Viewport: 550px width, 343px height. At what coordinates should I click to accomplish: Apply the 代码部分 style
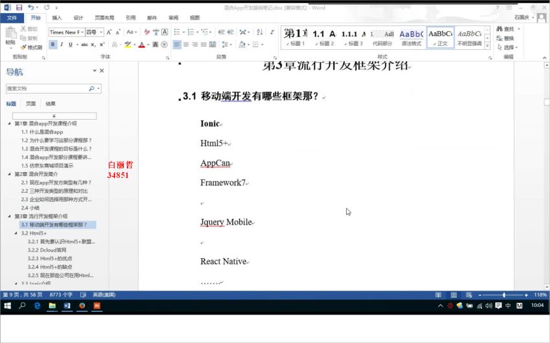point(382,37)
